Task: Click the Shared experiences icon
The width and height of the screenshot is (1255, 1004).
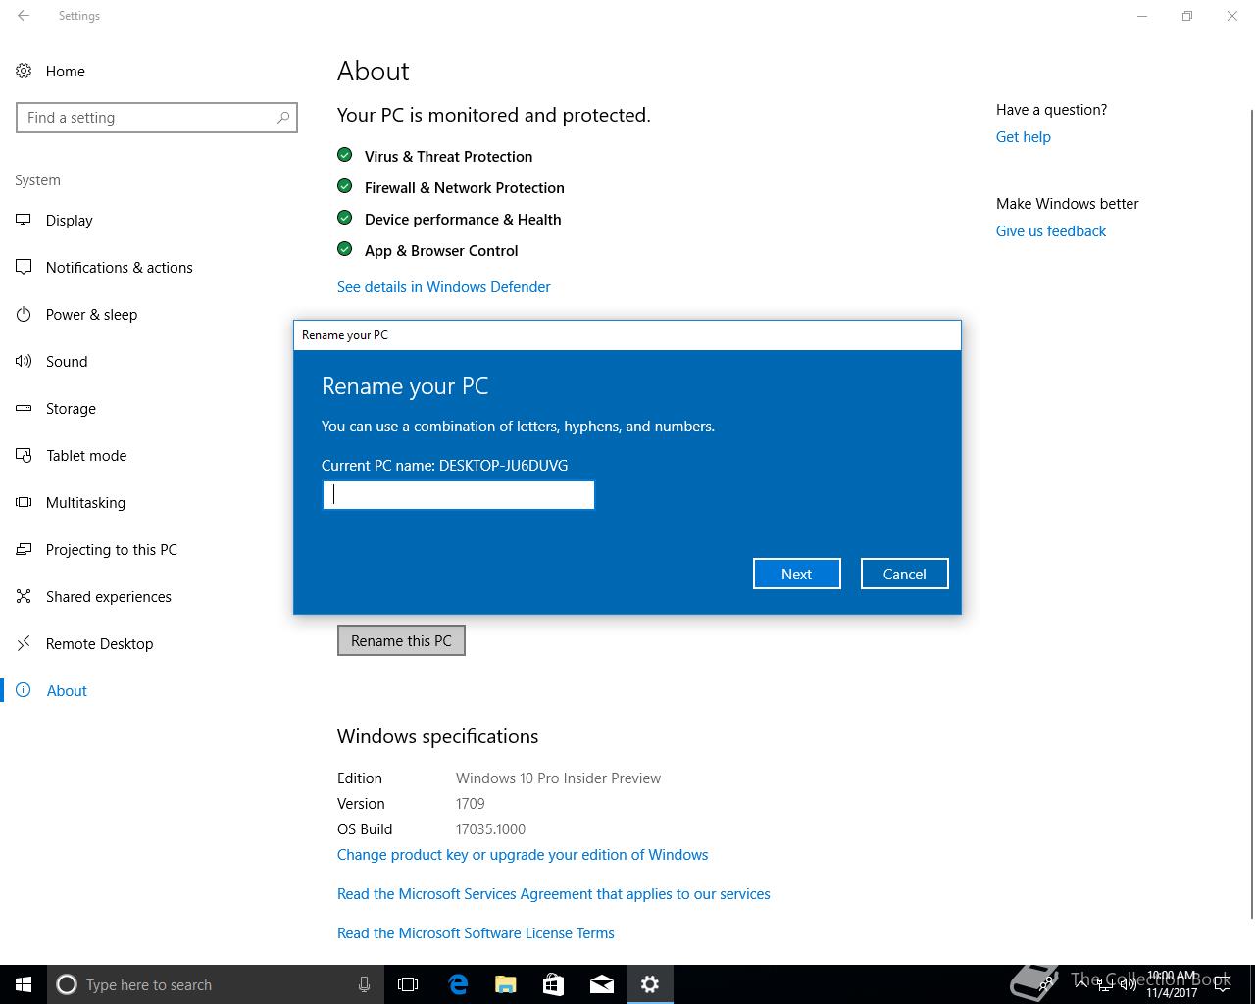Action: tap(24, 596)
